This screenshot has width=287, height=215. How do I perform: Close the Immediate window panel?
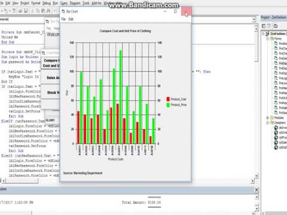[257, 190]
